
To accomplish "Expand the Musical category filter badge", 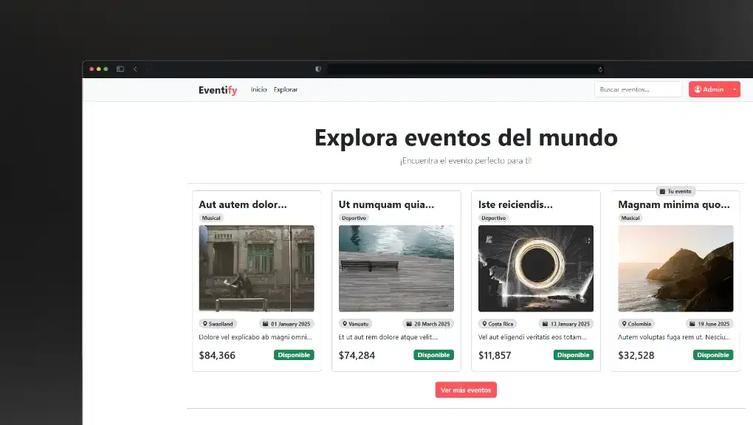I will [211, 218].
